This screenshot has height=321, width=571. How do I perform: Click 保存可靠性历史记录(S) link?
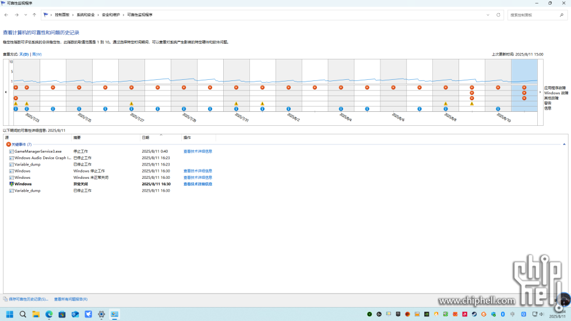(29, 299)
